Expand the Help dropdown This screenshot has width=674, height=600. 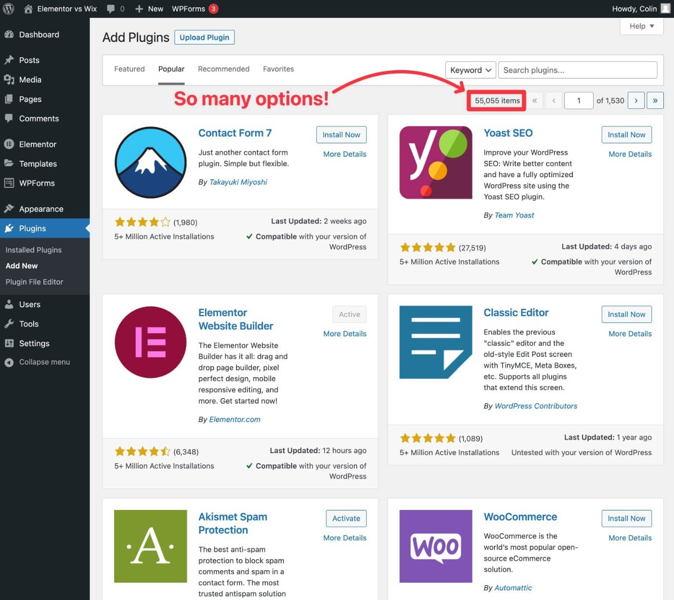pos(642,26)
